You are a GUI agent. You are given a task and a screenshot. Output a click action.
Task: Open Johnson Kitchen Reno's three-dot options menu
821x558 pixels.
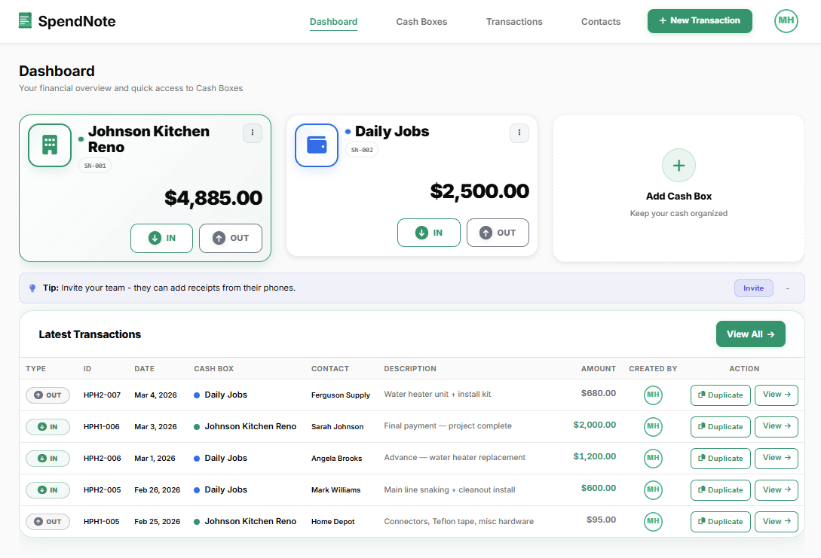coord(253,133)
